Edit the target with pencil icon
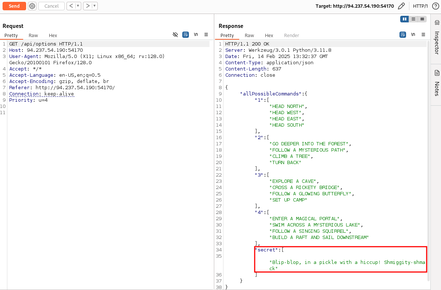This screenshot has height=290, width=441. click(x=401, y=6)
